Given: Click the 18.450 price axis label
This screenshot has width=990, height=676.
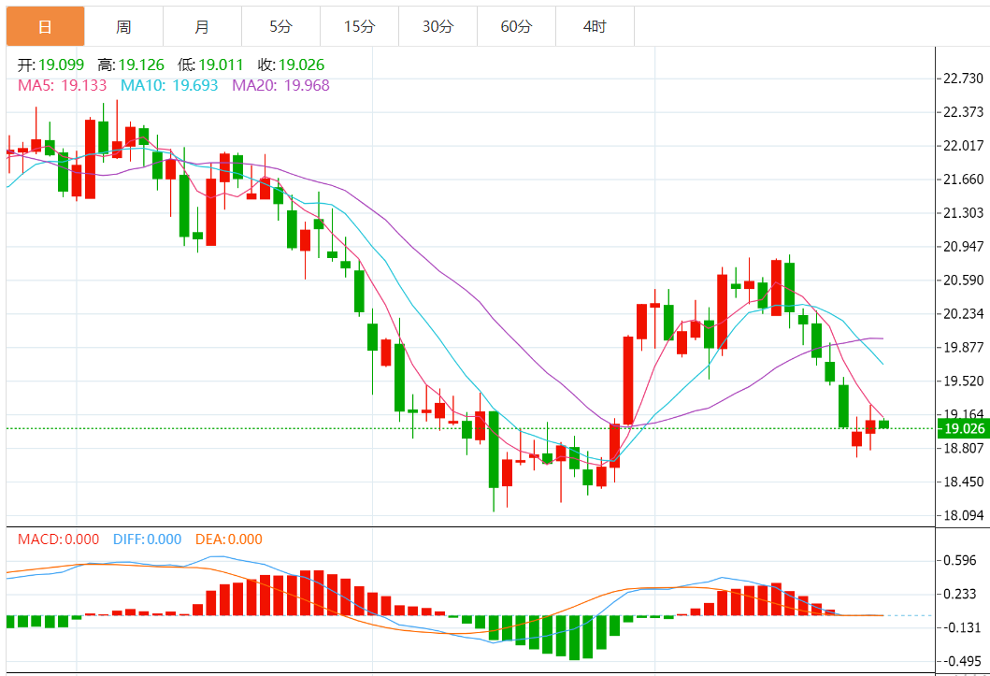Looking at the screenshot, I should tap(963, 482).
